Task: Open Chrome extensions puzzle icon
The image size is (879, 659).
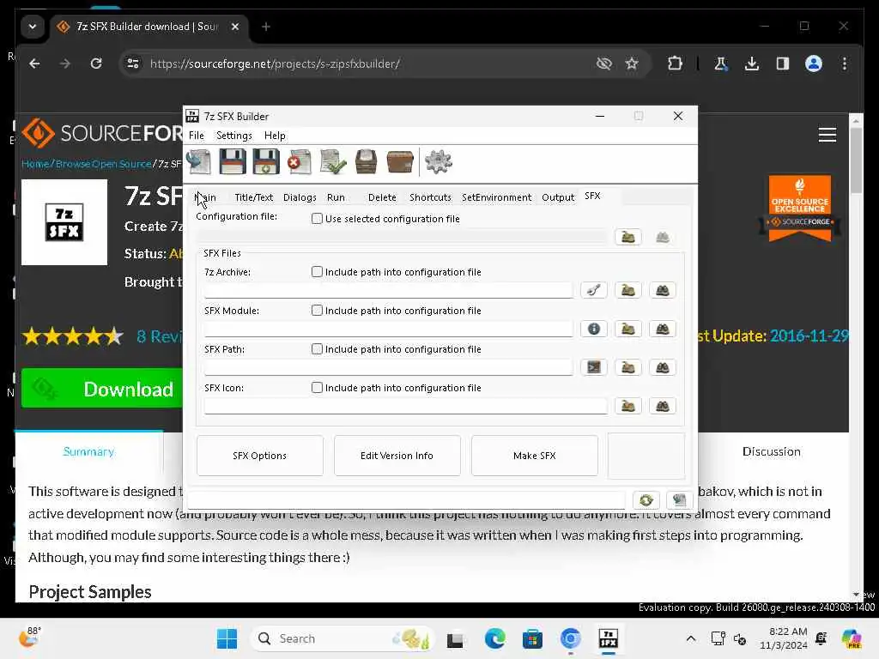Action: click(675, 63)
